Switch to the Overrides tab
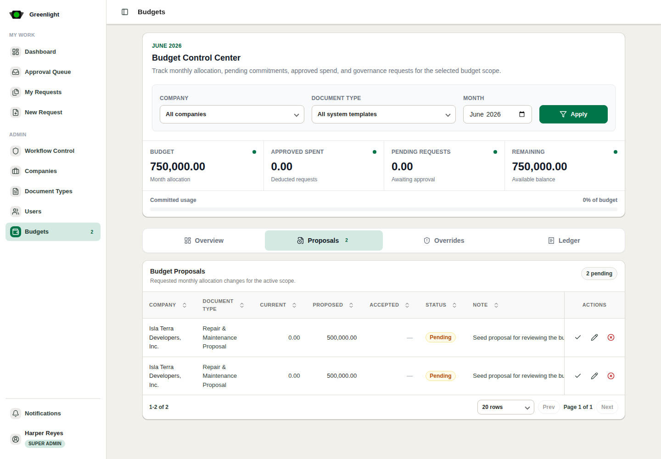 [x=444, y=241]
